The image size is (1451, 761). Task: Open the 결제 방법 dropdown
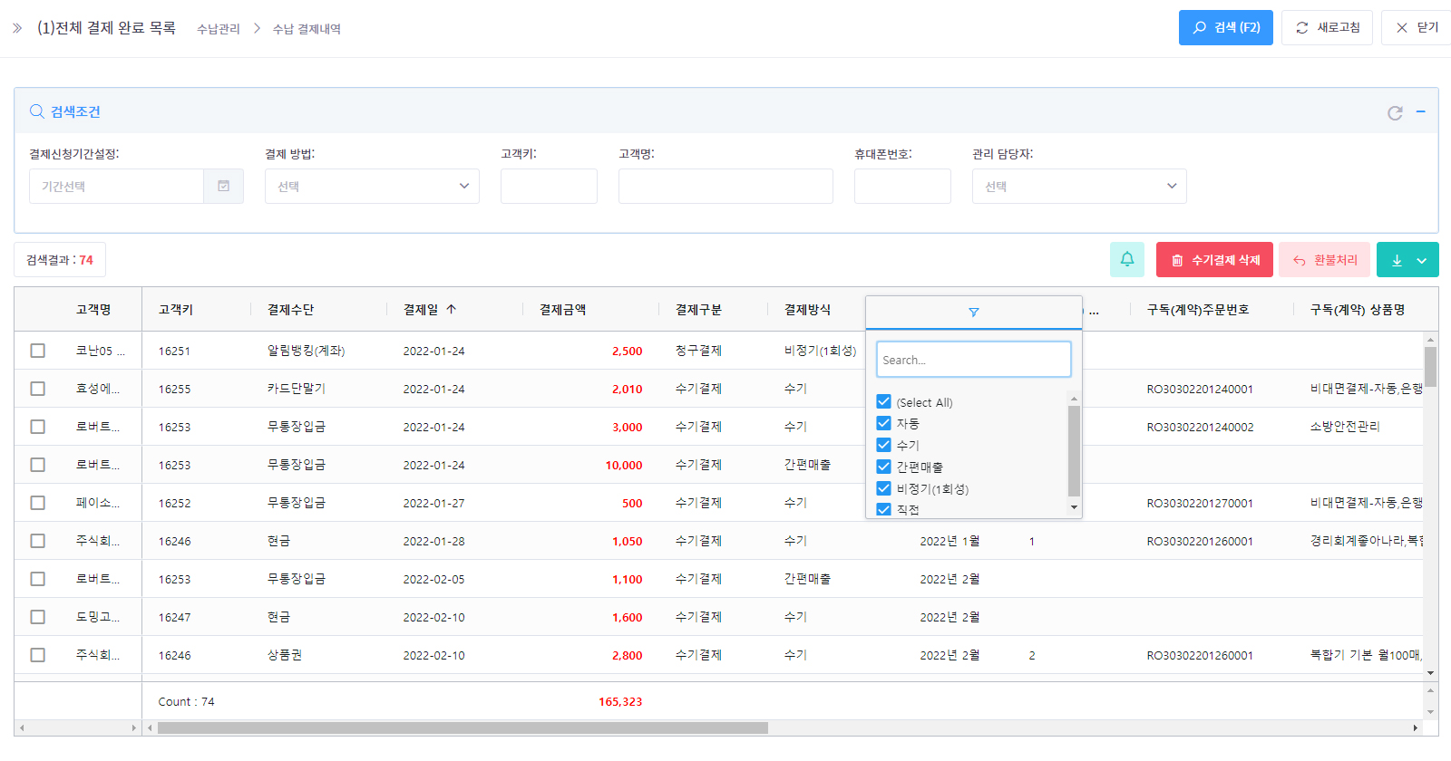pyautogui.click(x=372, y=187)
